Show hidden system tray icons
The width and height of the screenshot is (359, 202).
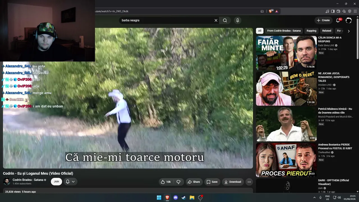tap(314, 198)
